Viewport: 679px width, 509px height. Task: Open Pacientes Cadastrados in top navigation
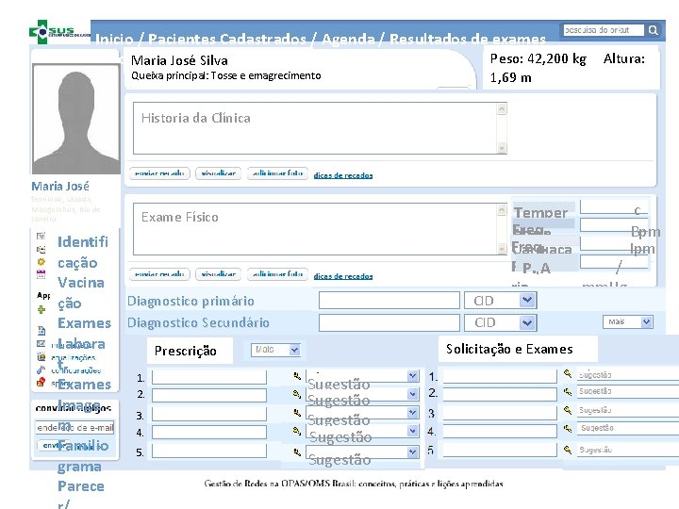[x=227, y=39]
